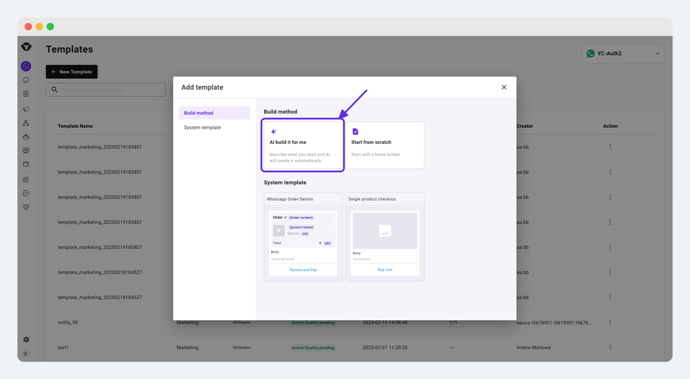
Task: Click the code developer icon in sidebar
Action: click(x=26, y=194)
